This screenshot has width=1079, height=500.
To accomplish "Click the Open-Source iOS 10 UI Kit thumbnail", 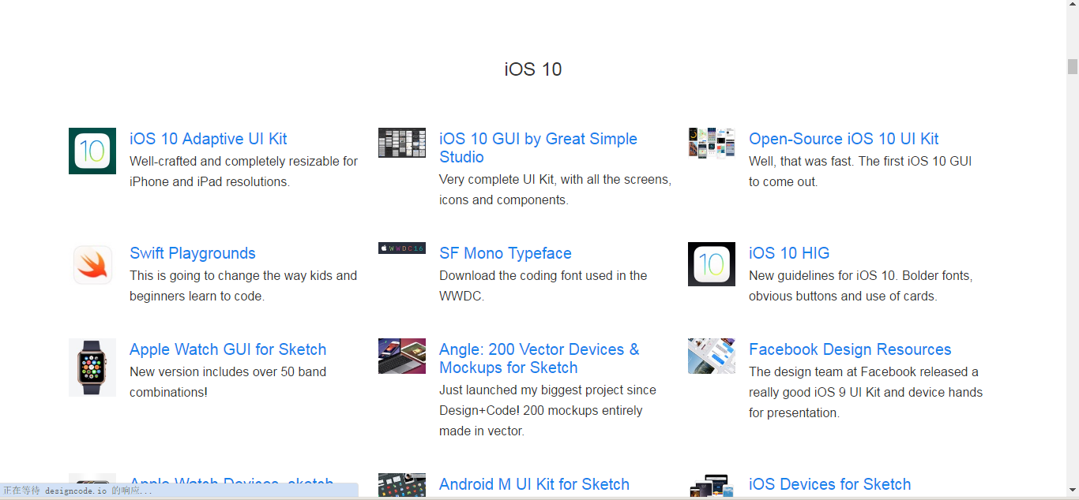I will point(712,144).
